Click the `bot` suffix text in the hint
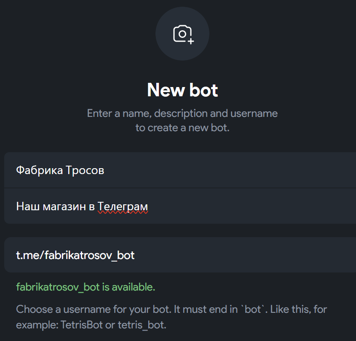 coord(253,310)
